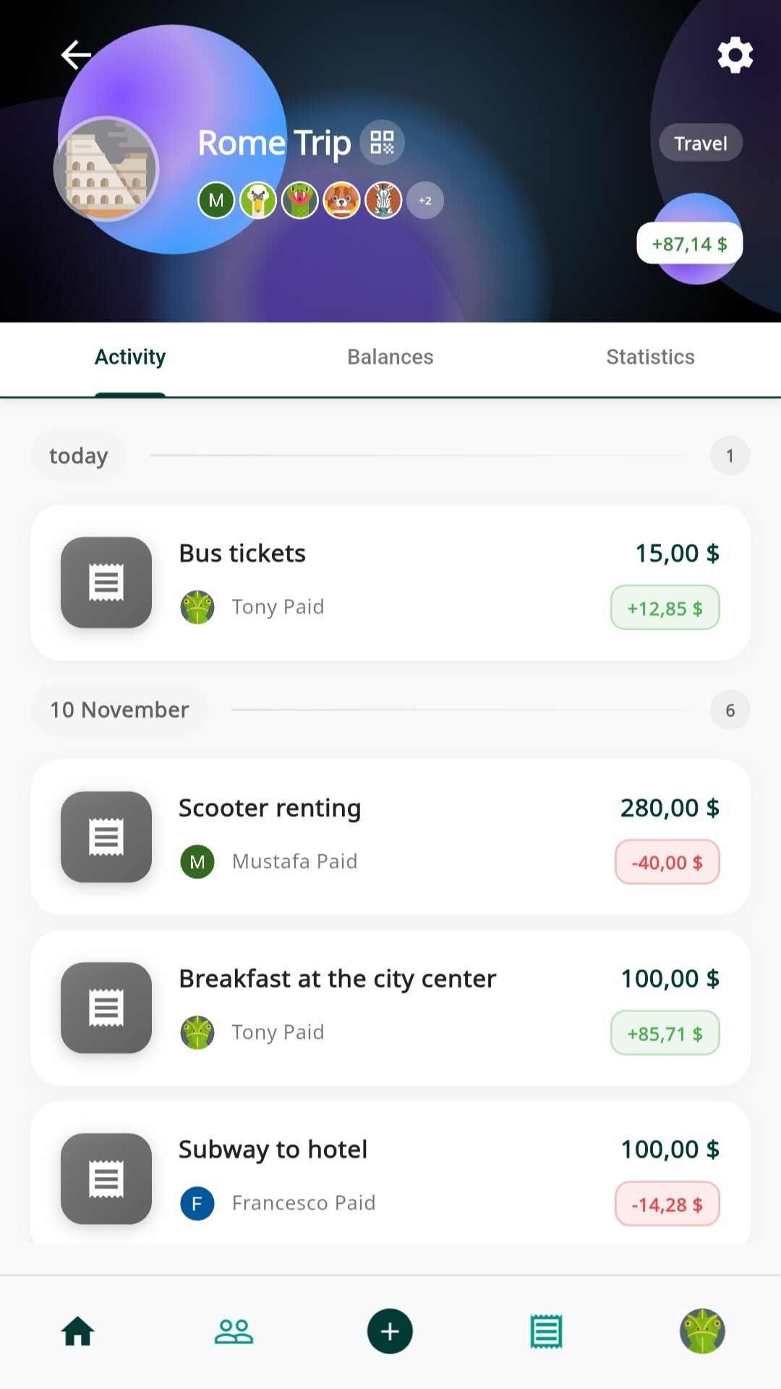The height and width of the screenshot is (1389, 781).
Task: Expand the +2 more members badge
Action: pos(425,200)
